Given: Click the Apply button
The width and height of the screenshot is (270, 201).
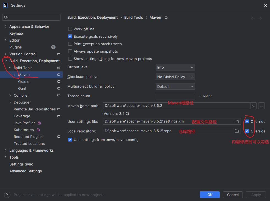Looking at the screenshot, I should pos(256,195).
